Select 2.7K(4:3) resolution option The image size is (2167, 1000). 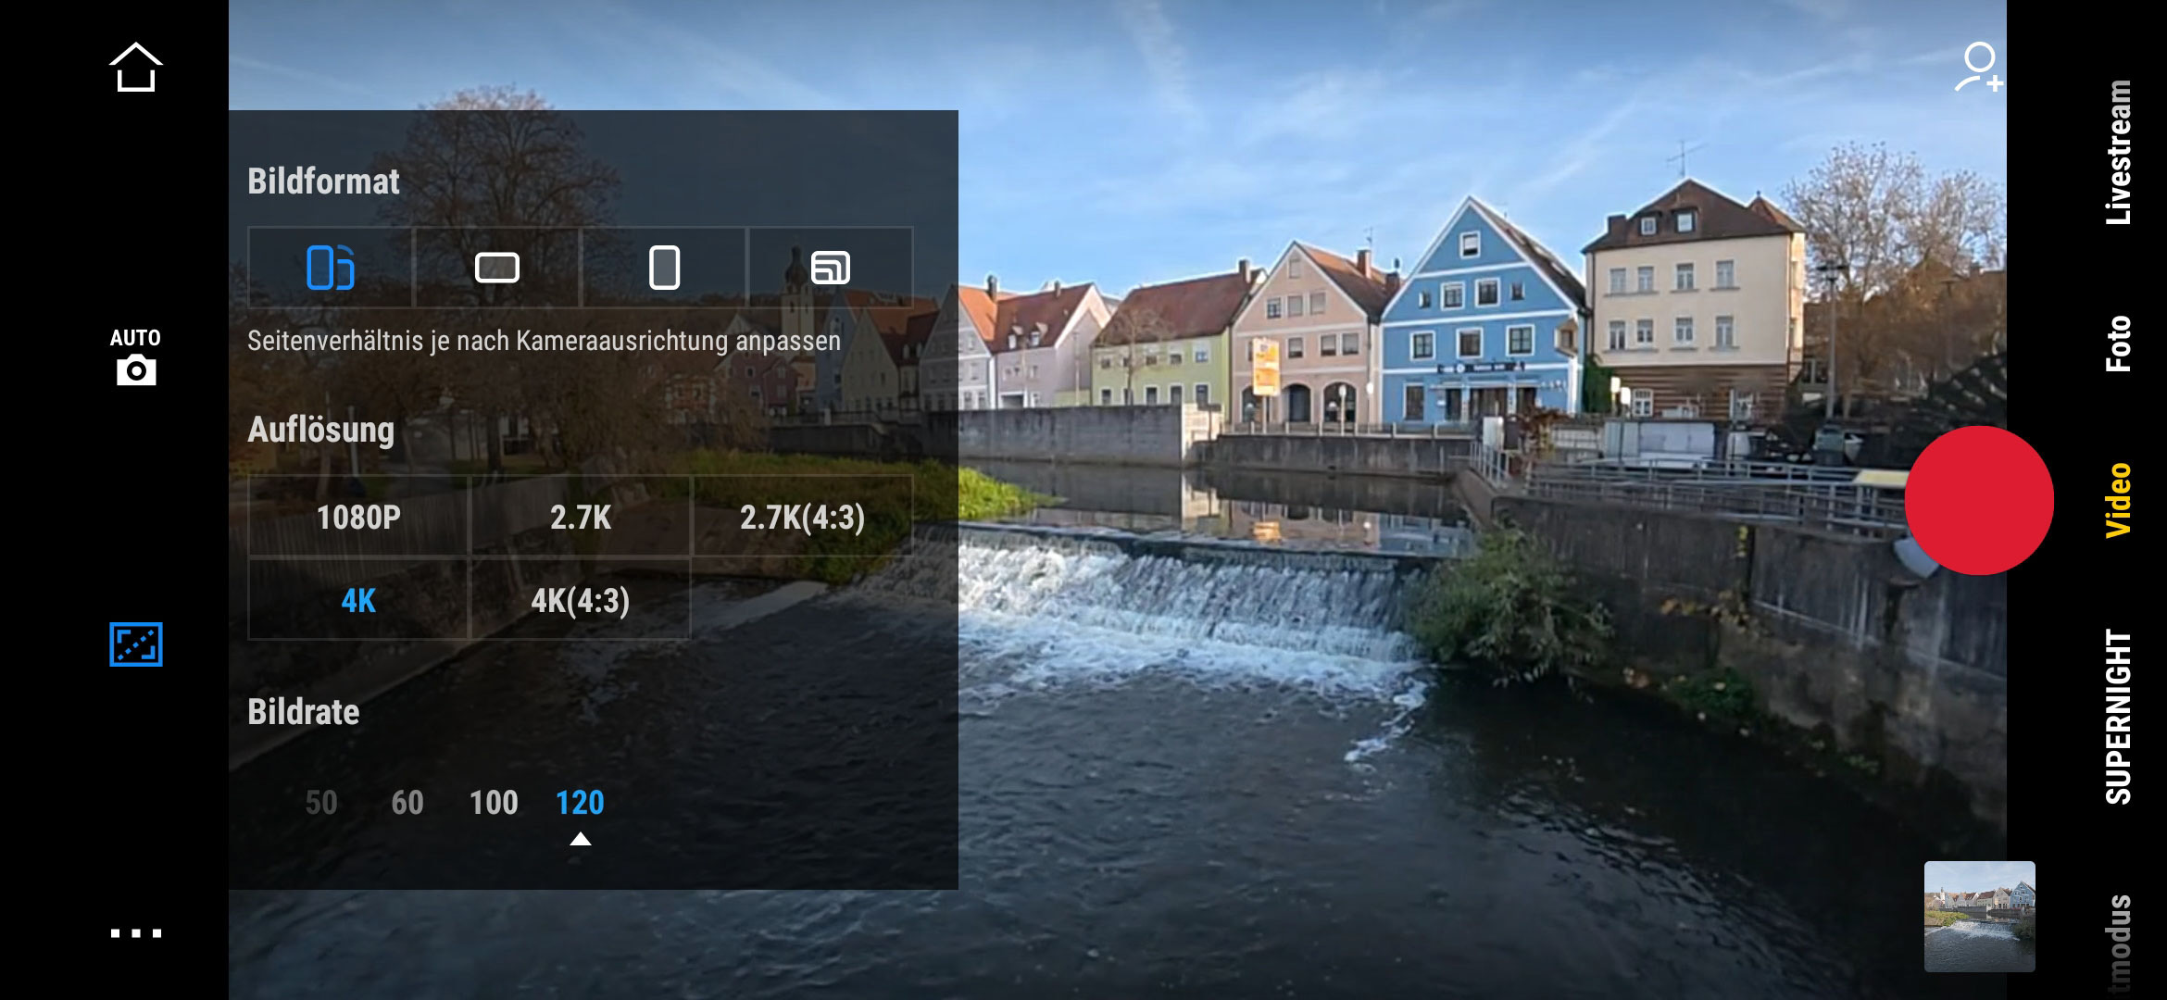[x=802, y=517]
